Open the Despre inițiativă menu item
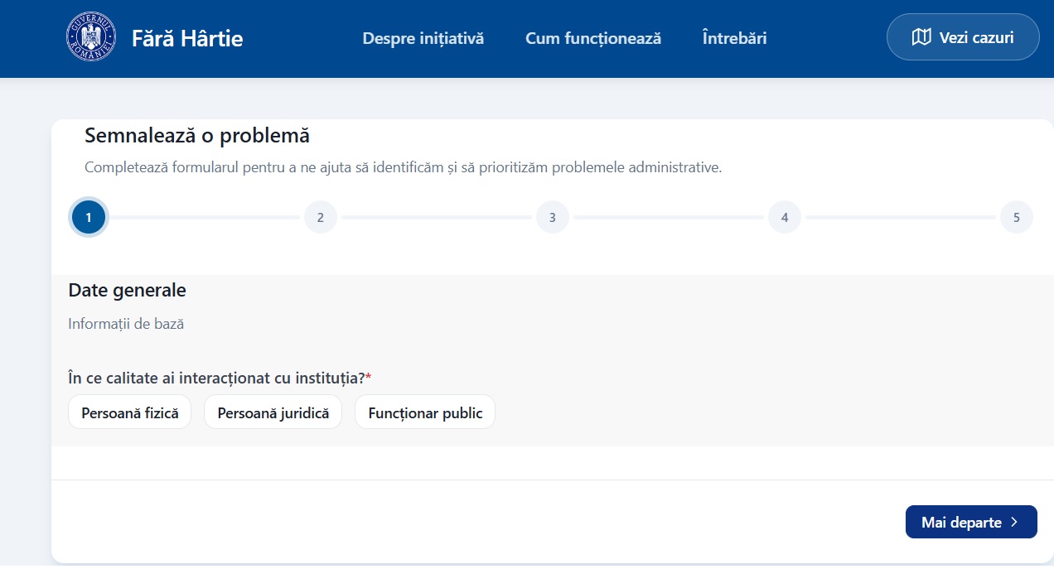1054x569 pixels. [x=423, y=38]
